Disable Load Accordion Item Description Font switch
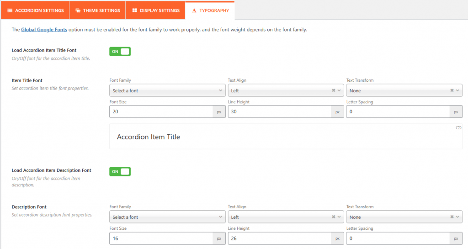This screenshot has width=468, height=249. pos(120,172)
